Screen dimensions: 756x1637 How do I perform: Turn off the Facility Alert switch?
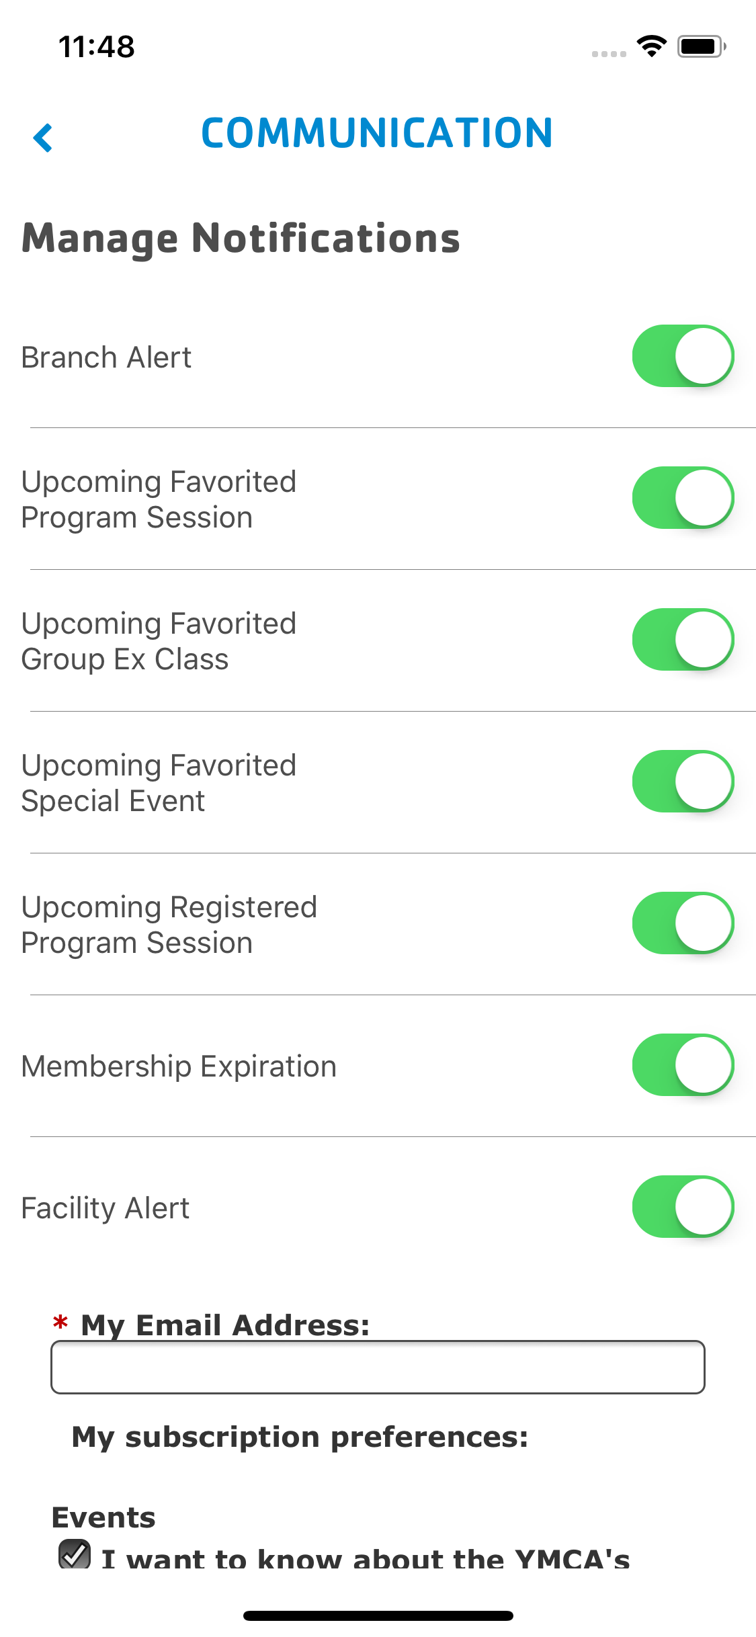click(x=682, y=1207)
